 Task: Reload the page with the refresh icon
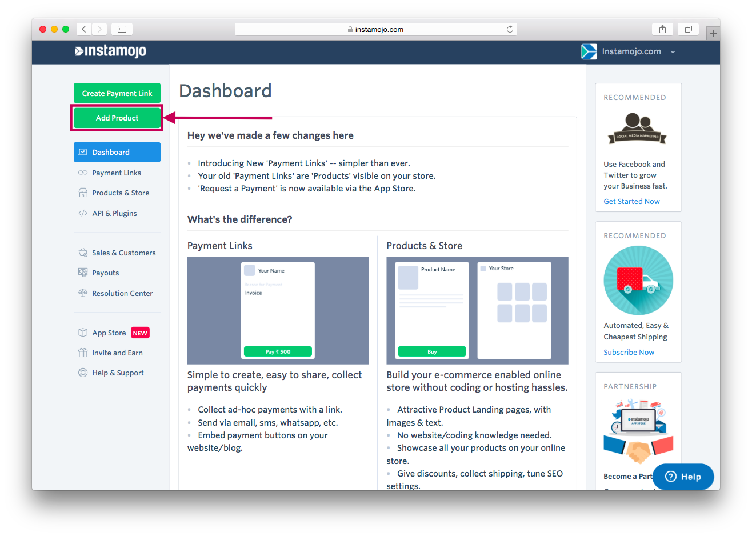pyautogui.click(x=510, y=29)
